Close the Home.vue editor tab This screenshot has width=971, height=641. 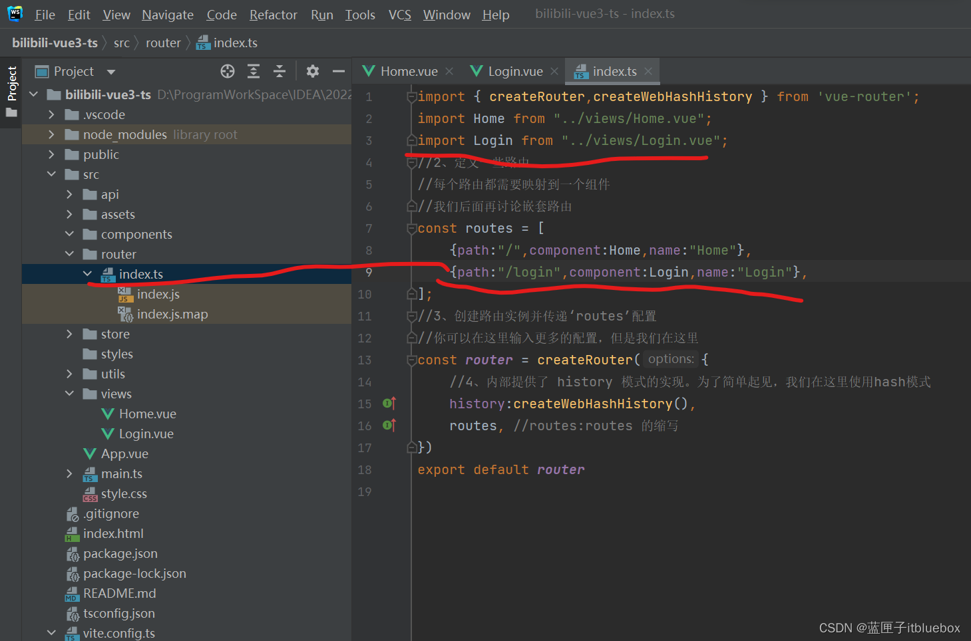[x=449, y=71]
